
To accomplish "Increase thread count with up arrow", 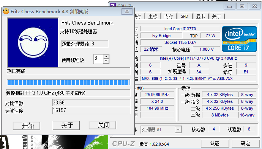I will click(x=106, y=57).
